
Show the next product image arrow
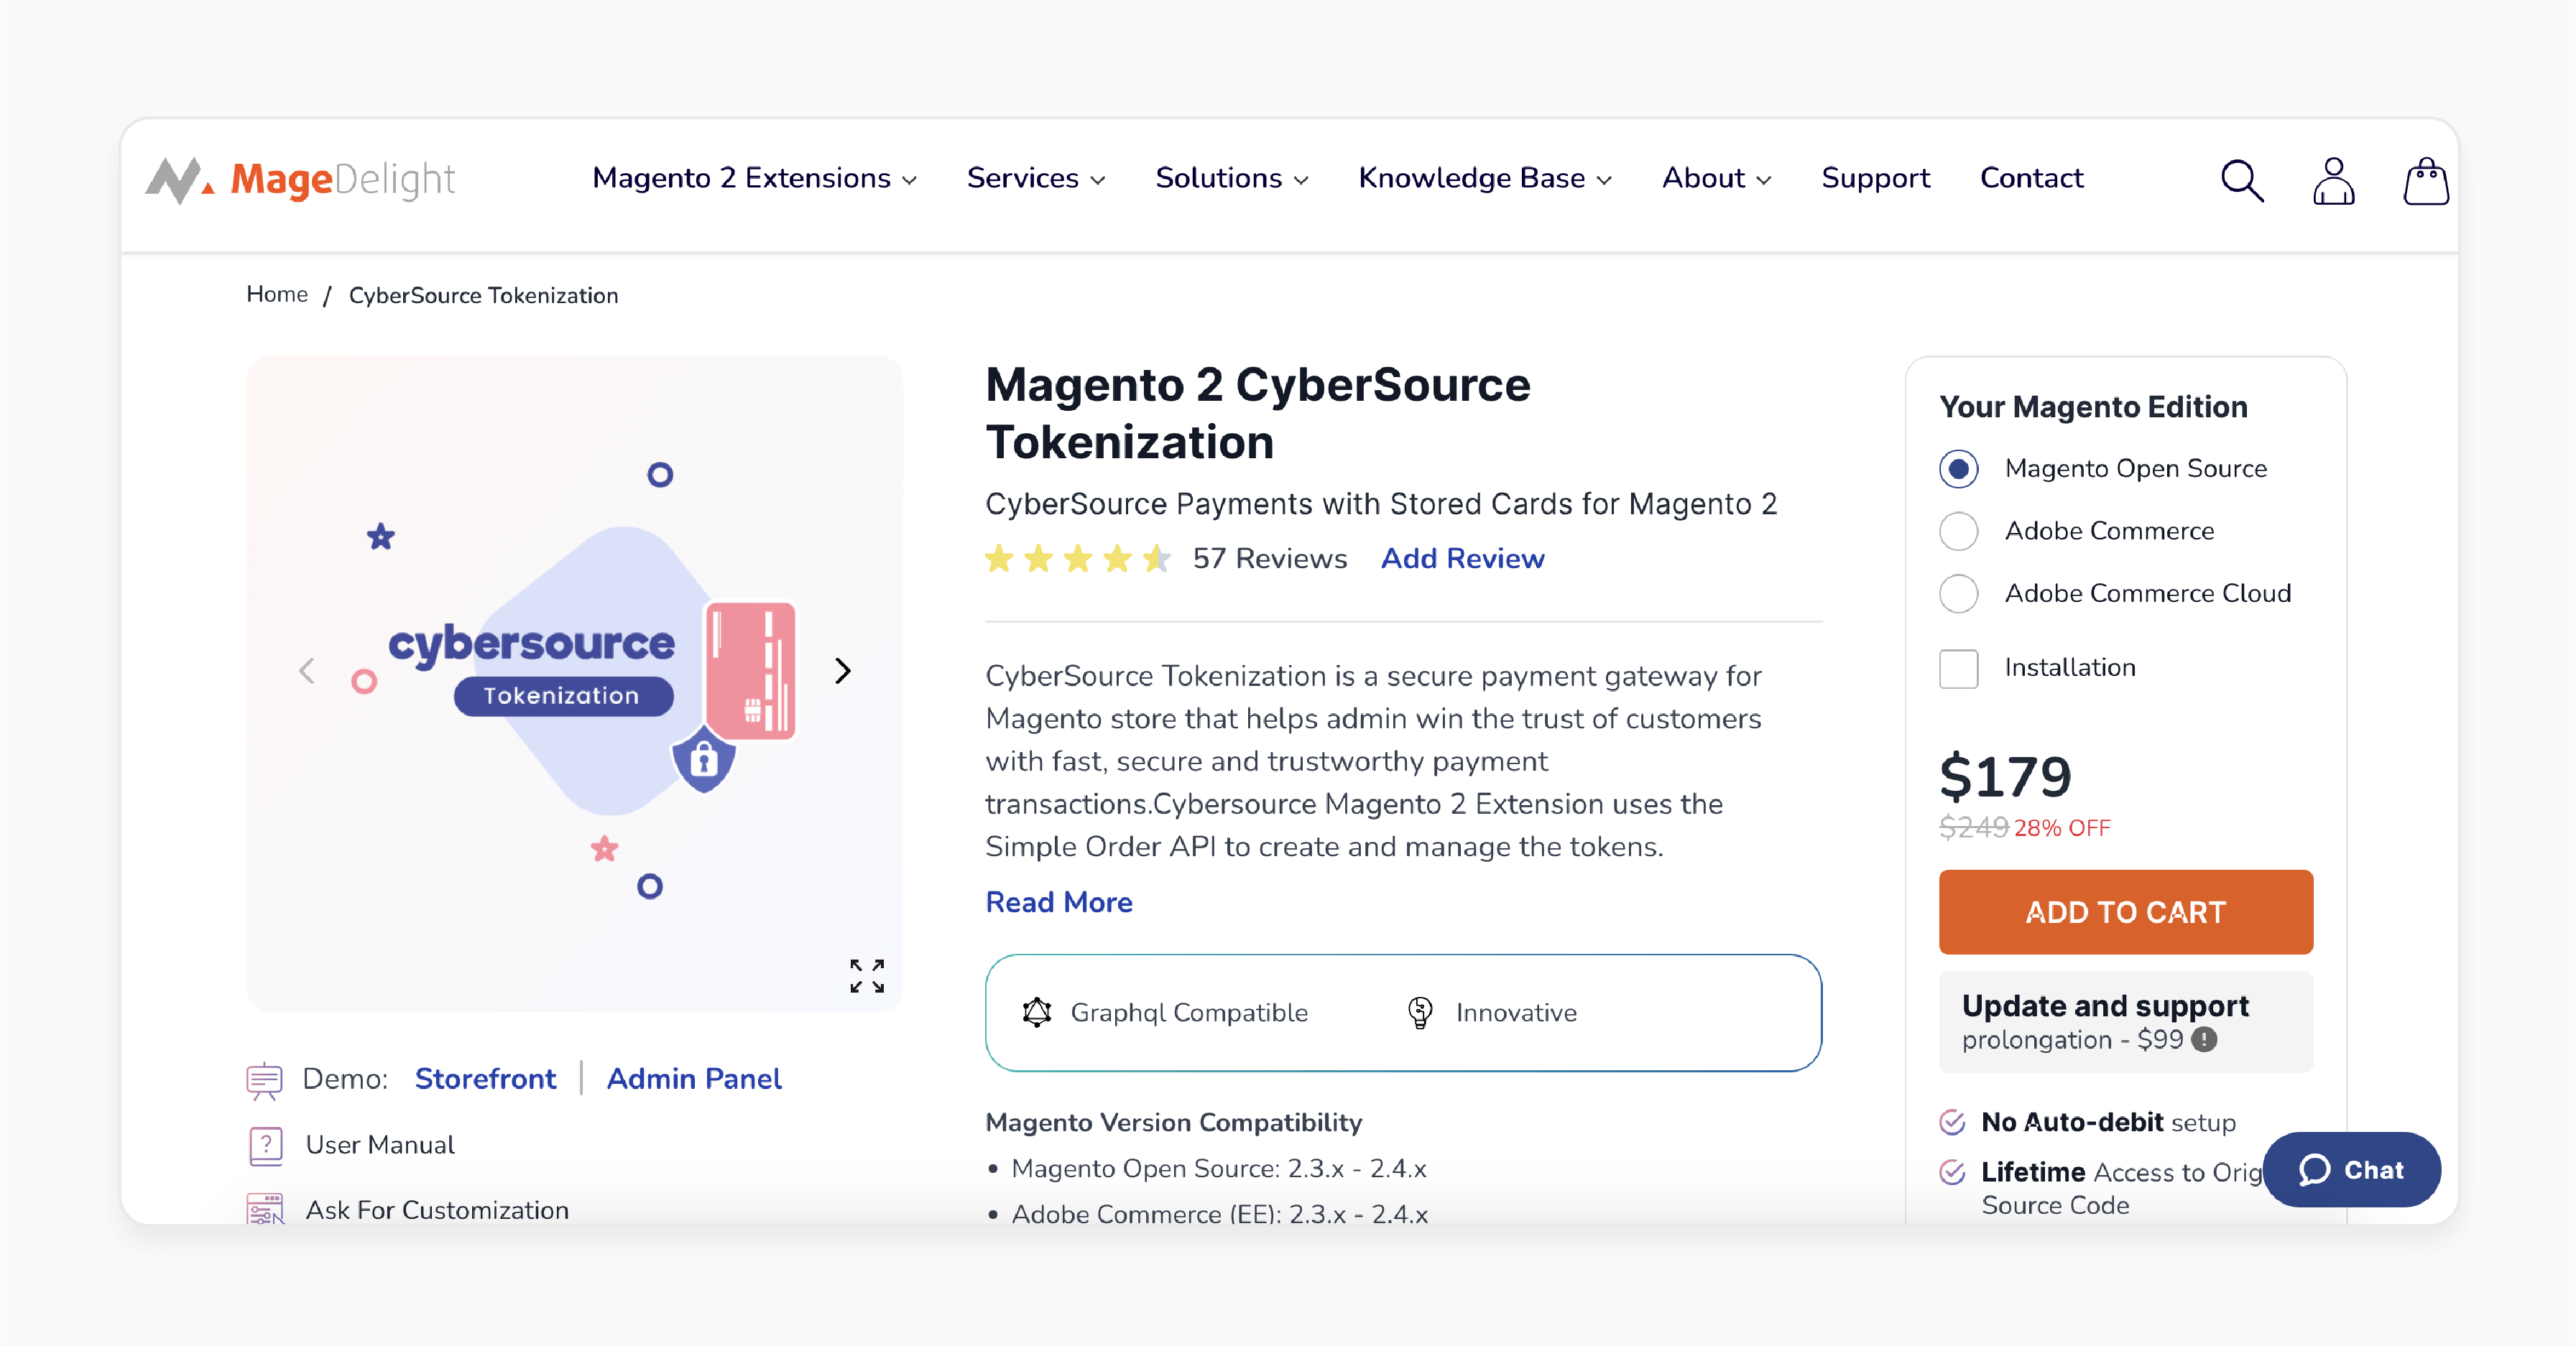pyautogui.click(x=843, y=671)
